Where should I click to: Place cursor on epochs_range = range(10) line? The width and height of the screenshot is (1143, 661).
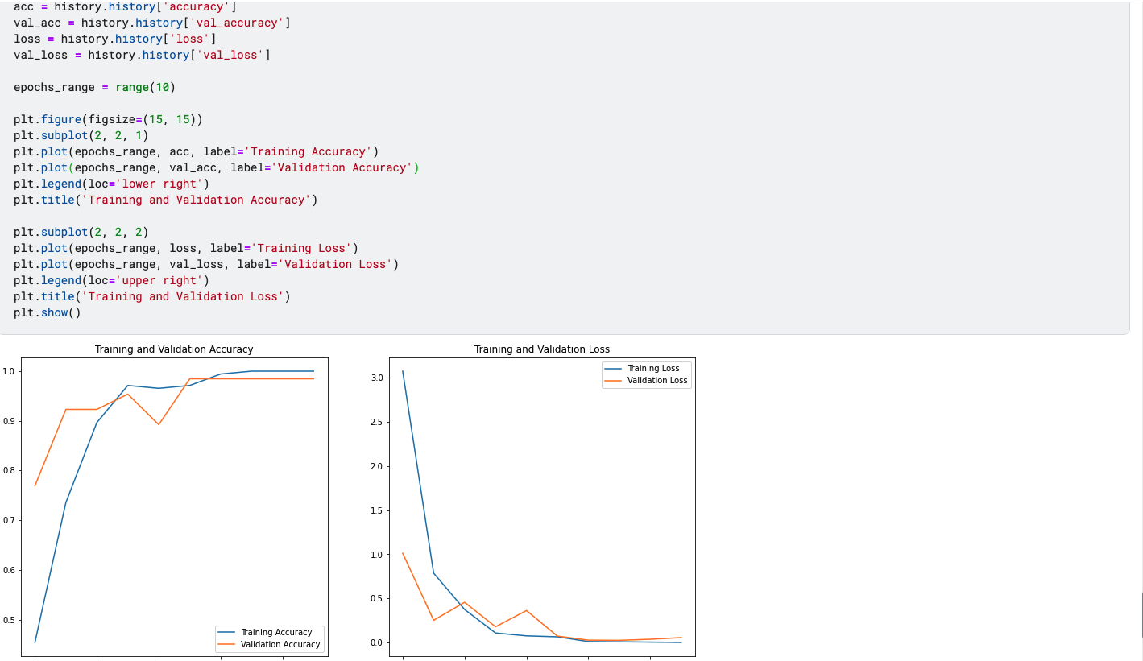click(94, 87)
